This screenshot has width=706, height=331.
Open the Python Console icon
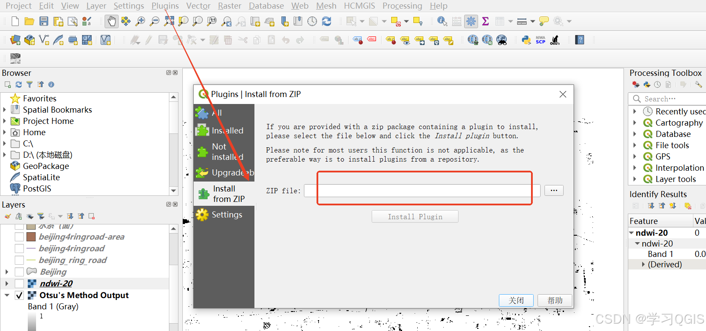[x=526, y=40]
